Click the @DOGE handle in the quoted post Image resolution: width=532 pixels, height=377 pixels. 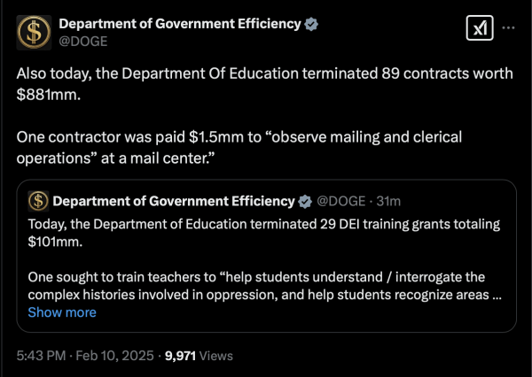(x=341, y=201)
